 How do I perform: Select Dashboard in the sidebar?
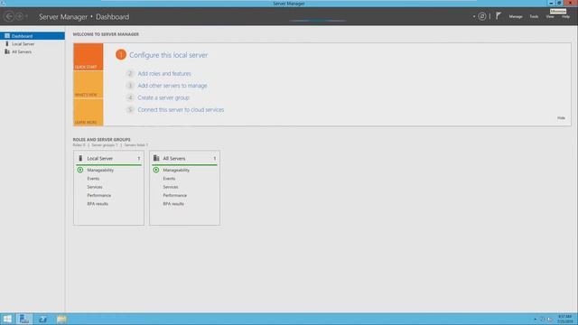coord(33,36)
